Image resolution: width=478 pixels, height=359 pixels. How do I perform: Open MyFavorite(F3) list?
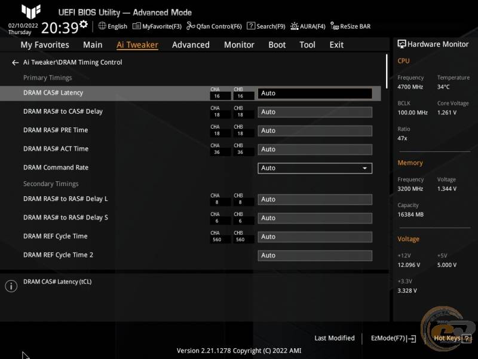point(157,26)
